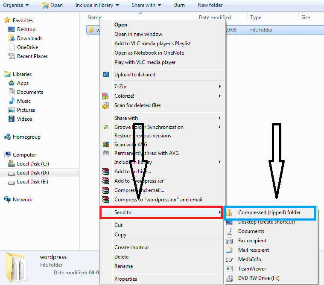Open the Share with toolbar dropdown
The height and width of the screenshot is (285, 324).
coord(146,5)
